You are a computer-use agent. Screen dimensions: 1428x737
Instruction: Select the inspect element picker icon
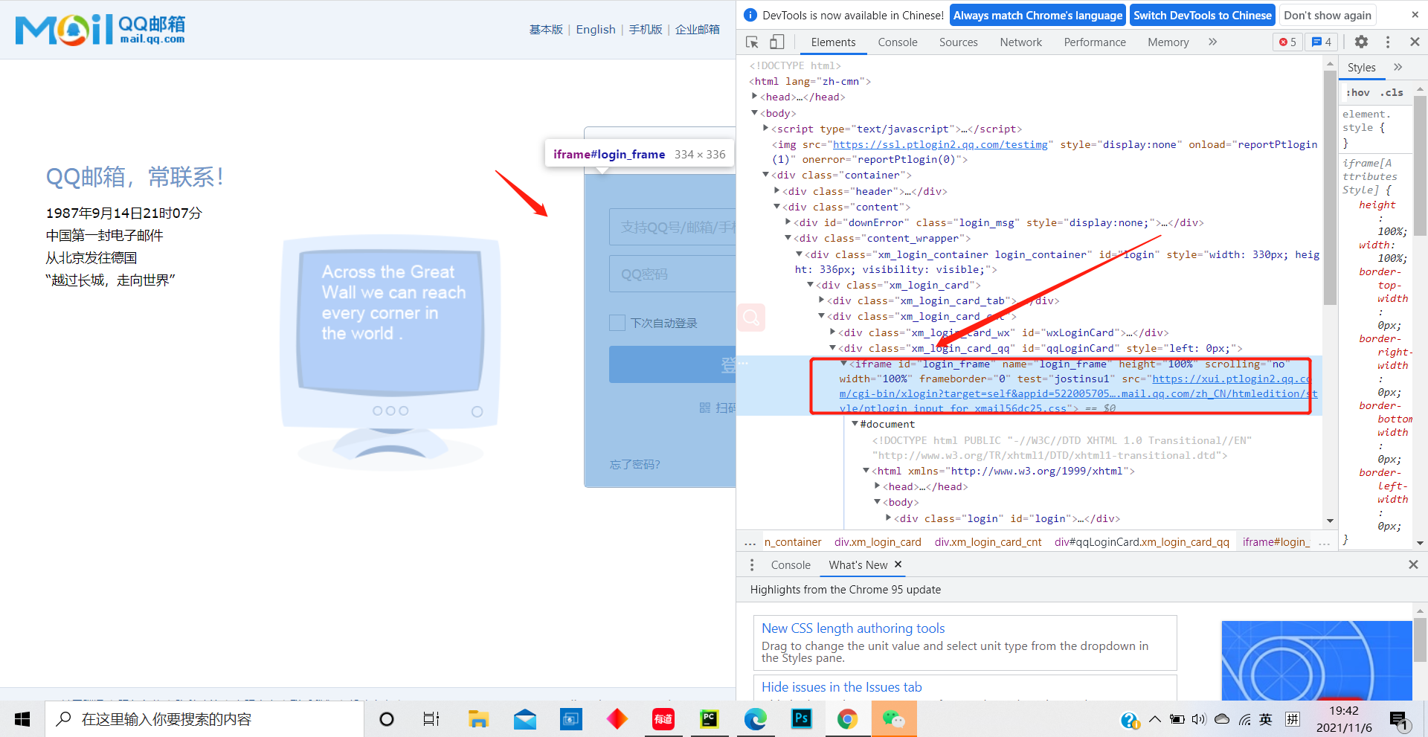752,42
